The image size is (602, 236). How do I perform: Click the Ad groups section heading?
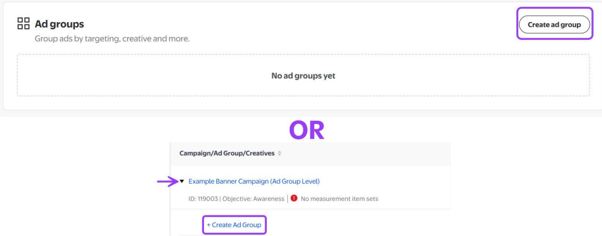coord(59,25)
